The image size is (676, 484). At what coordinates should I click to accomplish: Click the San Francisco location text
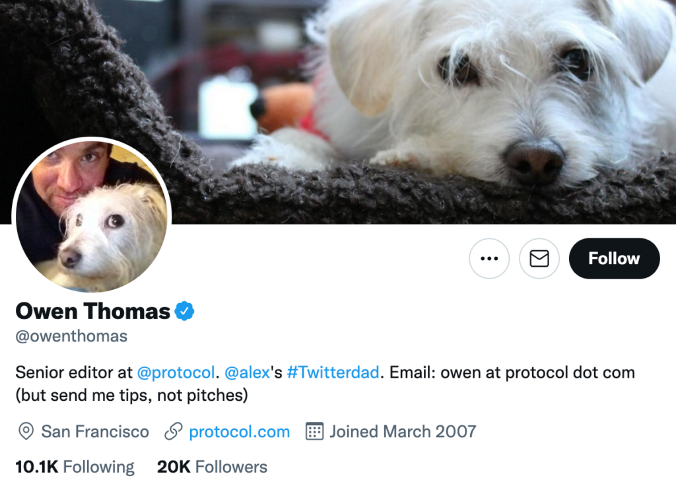coord(95,432)
